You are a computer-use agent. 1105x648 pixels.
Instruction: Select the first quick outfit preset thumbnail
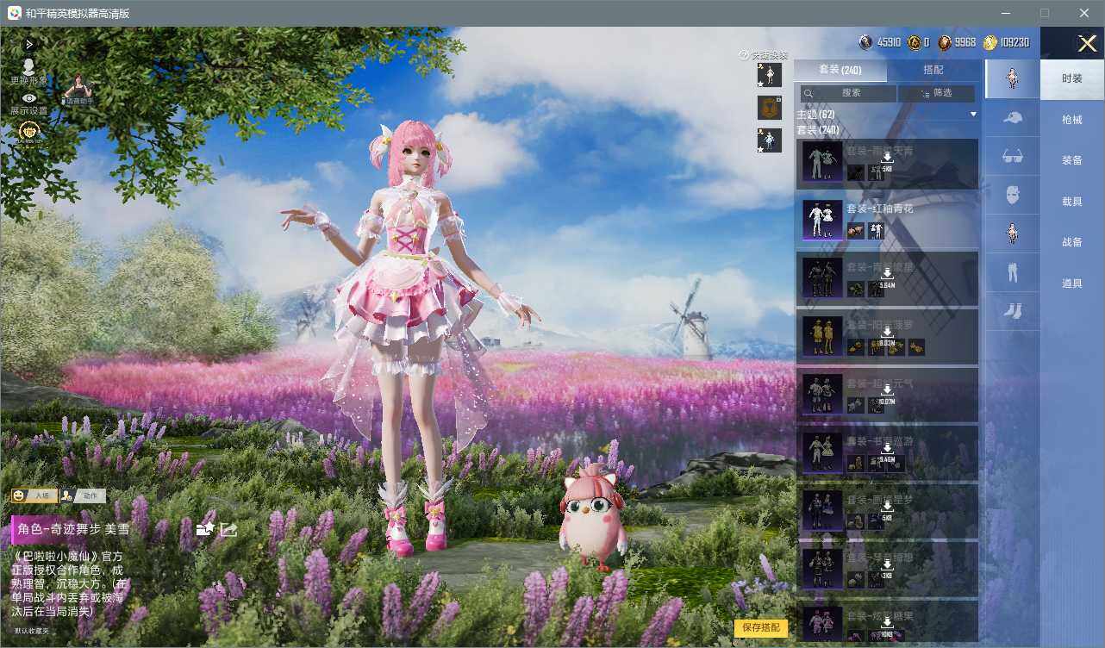pos(769,75)
